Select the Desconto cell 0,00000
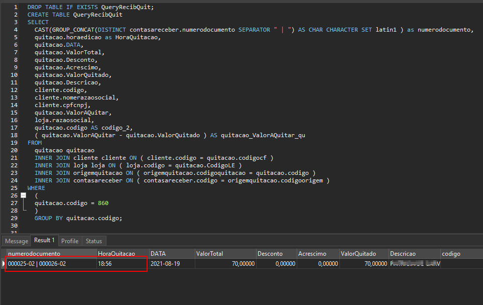The image size is (483, 305). [276, 264]
